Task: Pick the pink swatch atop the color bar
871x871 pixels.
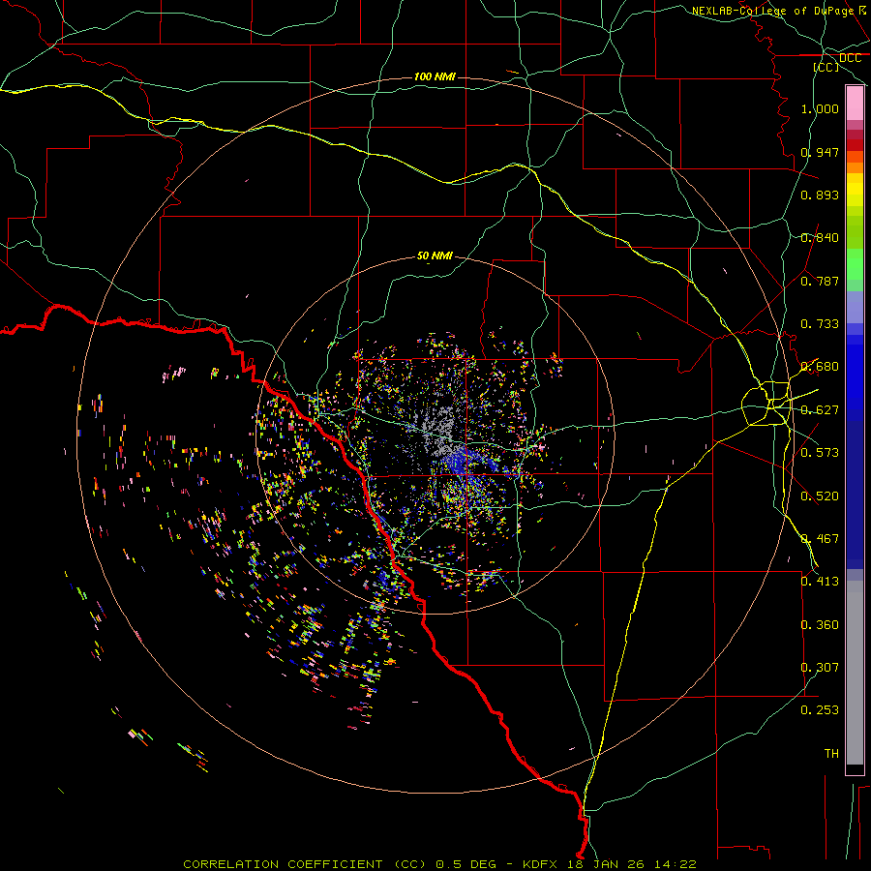Action: (x=855, y=104)
